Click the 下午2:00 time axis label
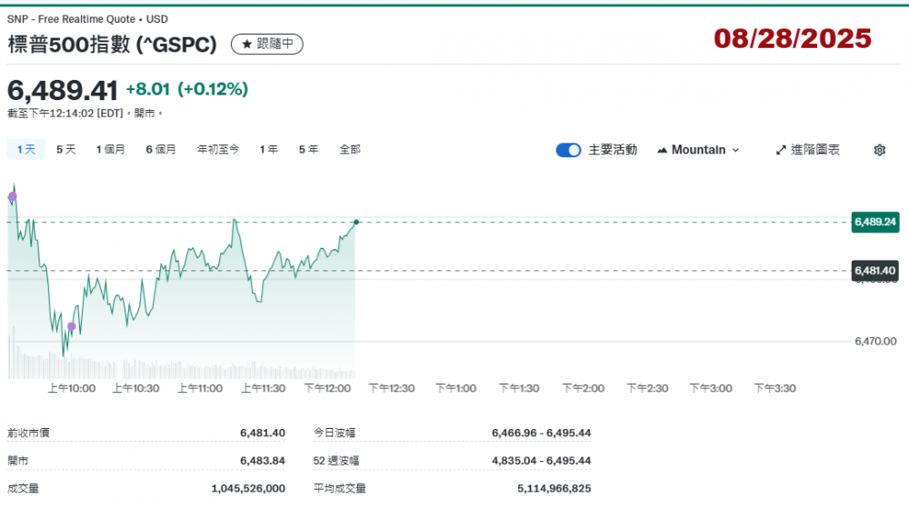 pos(584,388)
